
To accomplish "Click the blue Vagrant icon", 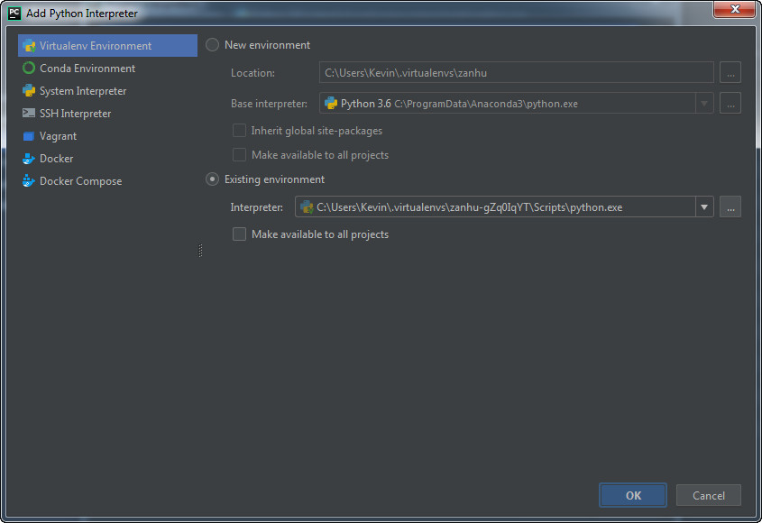I will click(x=29, y=136).
